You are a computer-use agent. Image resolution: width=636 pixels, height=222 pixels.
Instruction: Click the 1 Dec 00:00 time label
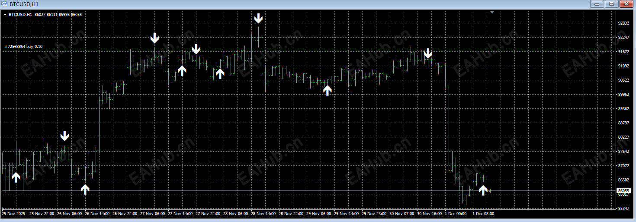coord(456,214)
